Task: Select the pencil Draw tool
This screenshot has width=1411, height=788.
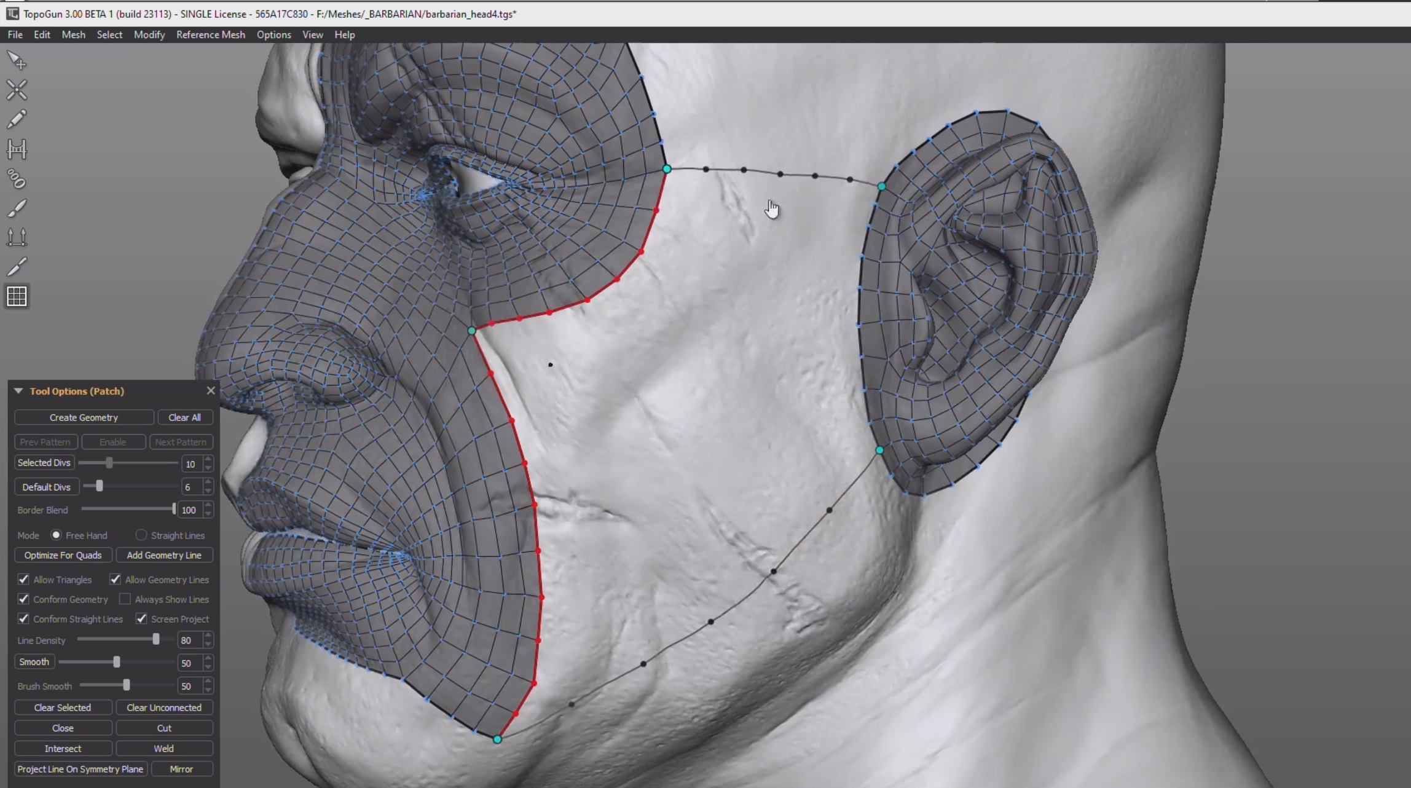Action: pos(17,119)
